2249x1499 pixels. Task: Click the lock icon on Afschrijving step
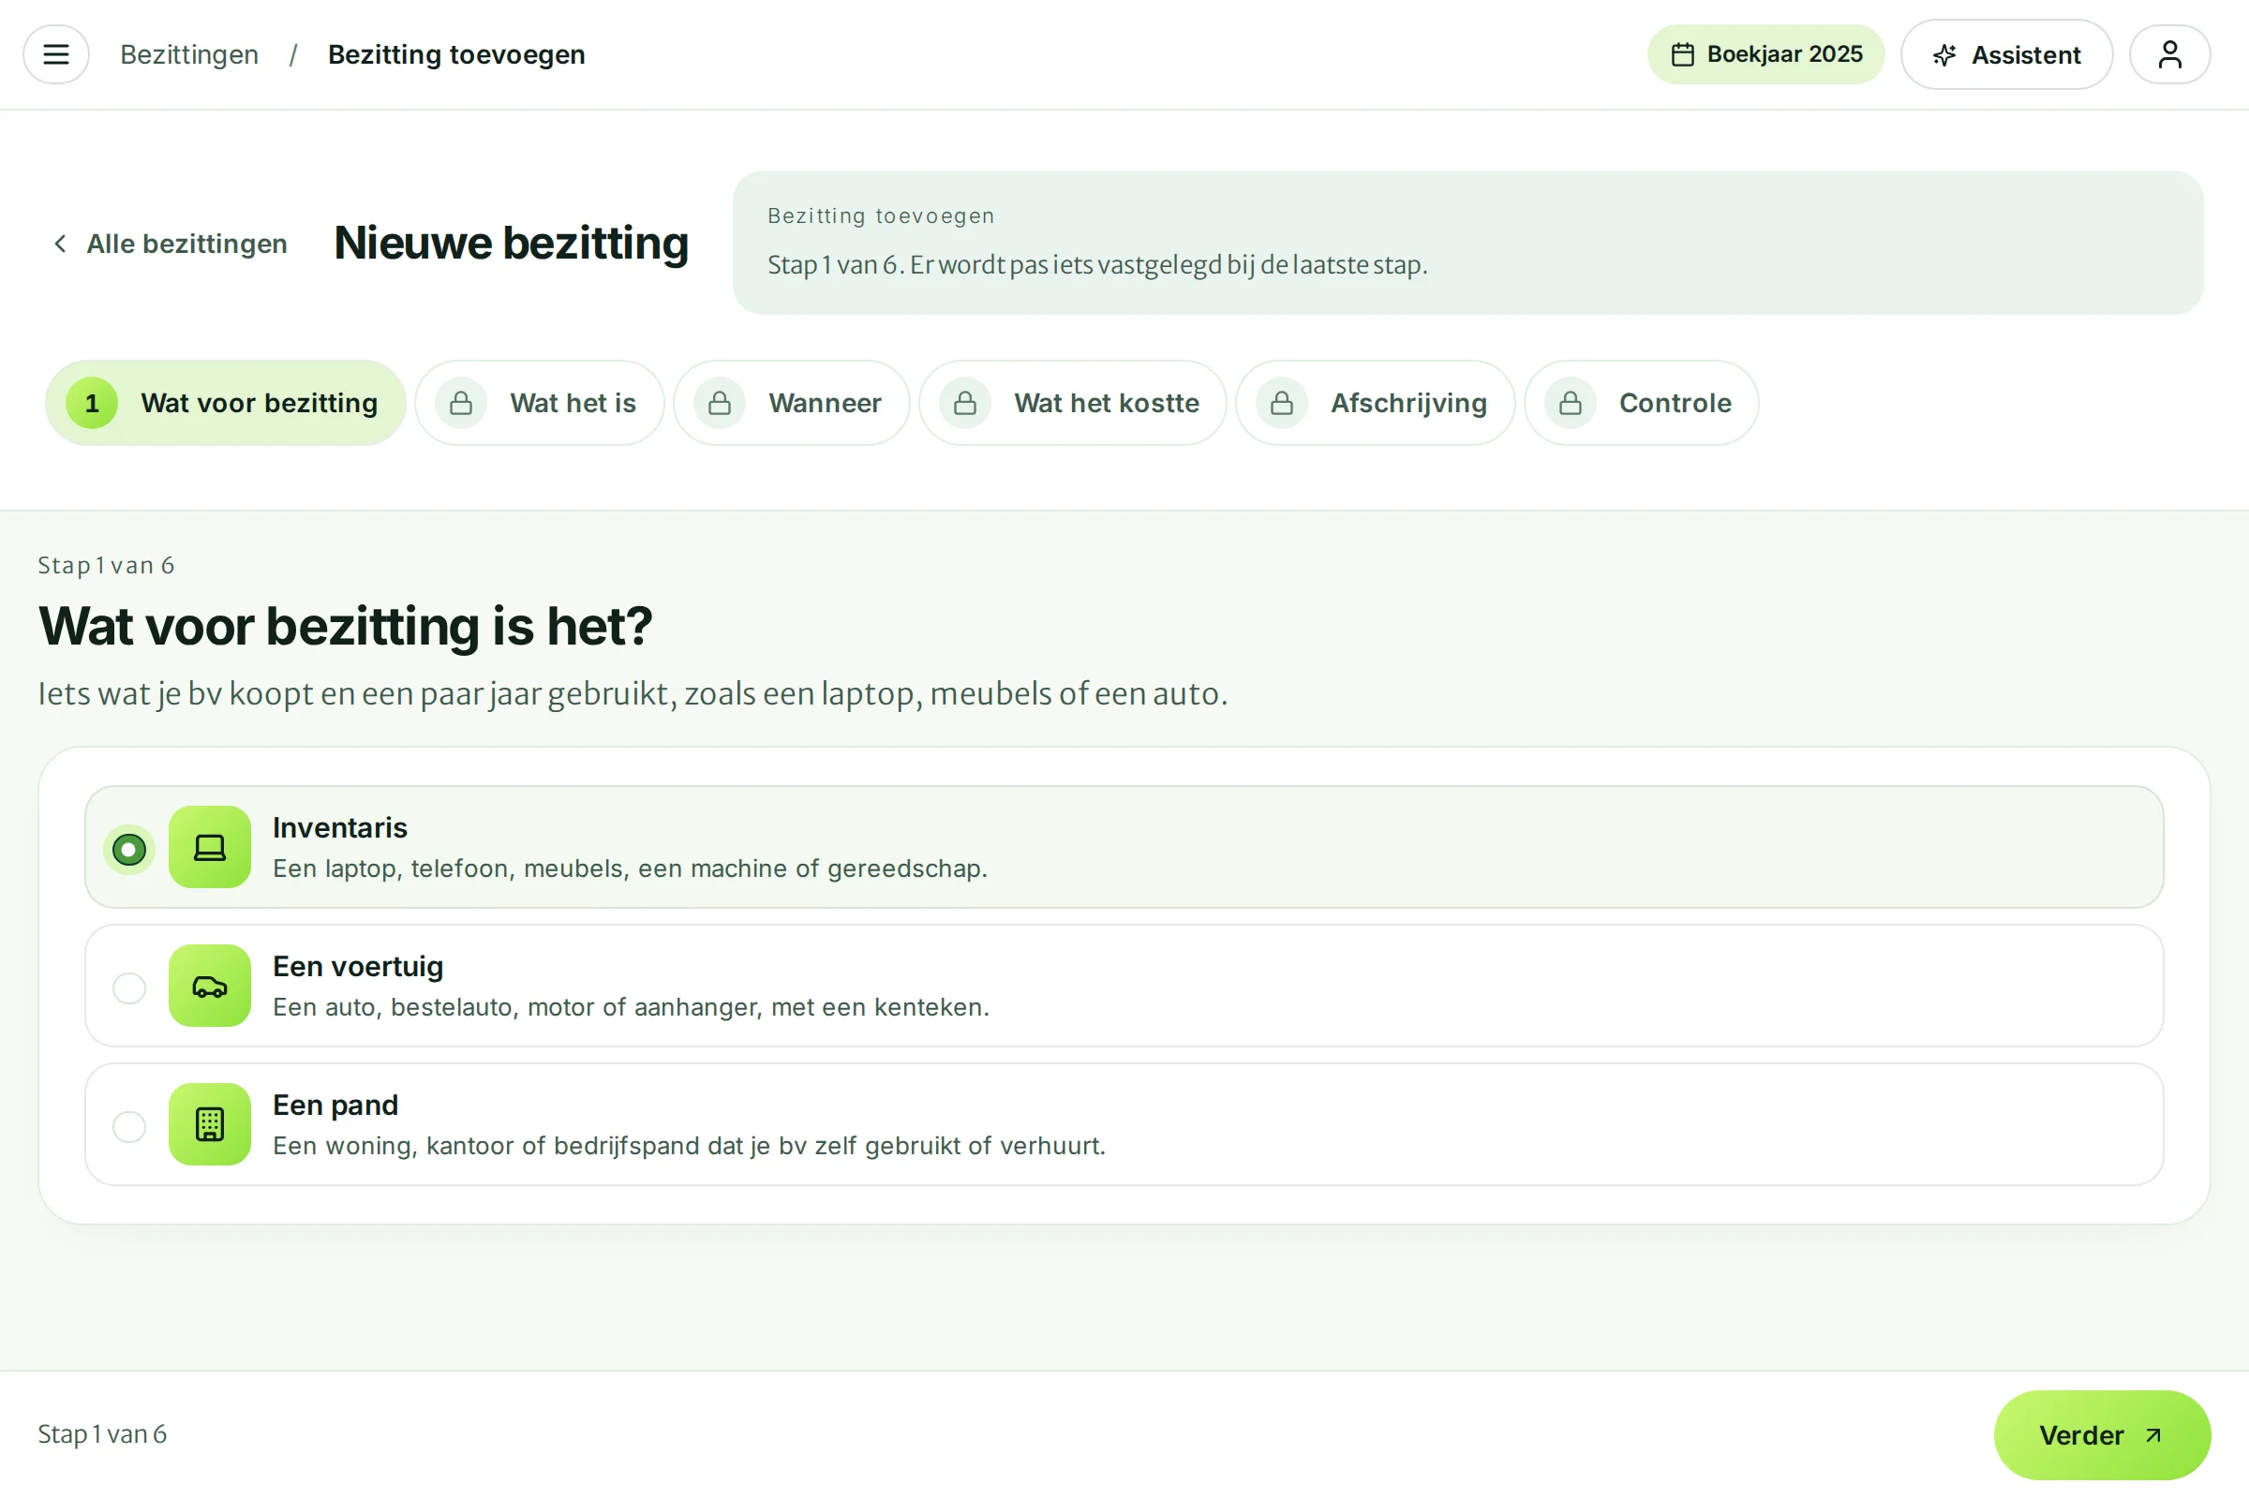[x=1281, y=403]
